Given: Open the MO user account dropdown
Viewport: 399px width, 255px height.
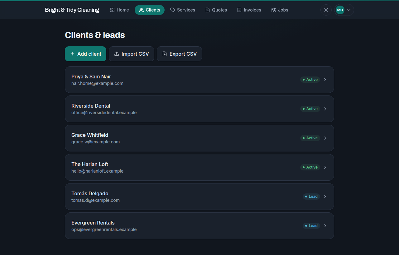Looking at the screenshot, I should pyautogui.click(x=344, y=10).
